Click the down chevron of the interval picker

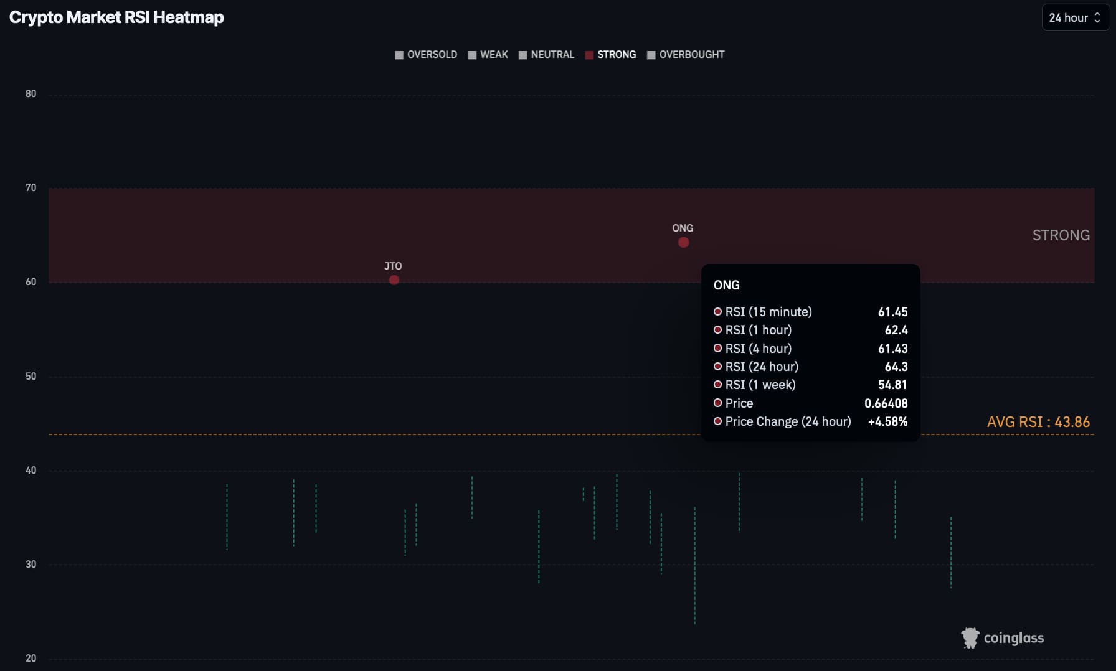(x=1099, y=21)
